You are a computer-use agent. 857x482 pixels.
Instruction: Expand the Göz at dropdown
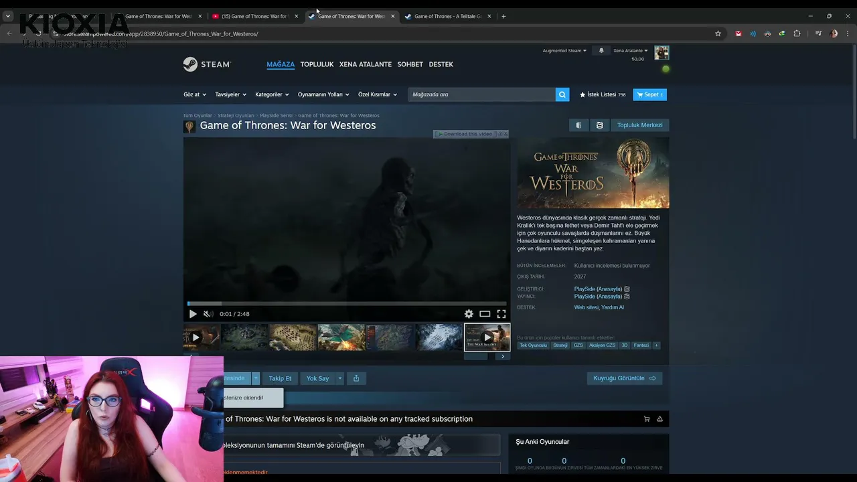click(x=195, y=94)
